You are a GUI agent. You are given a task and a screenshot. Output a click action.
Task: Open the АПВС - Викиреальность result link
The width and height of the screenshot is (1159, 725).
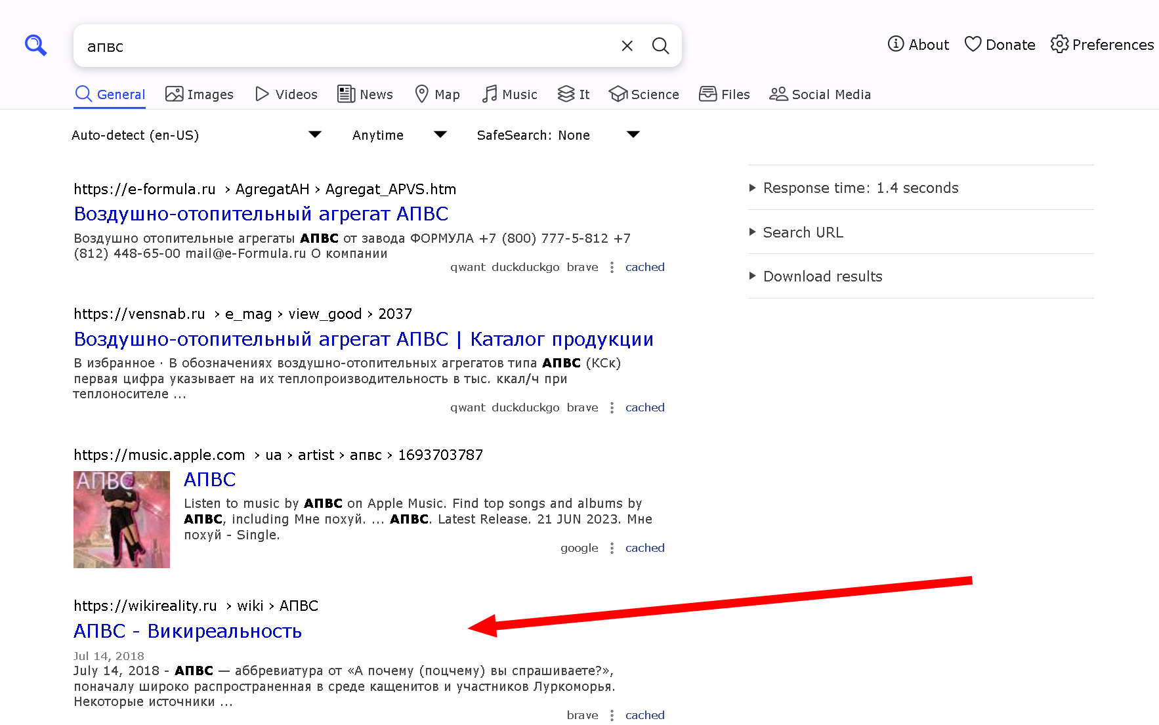tap(188, 631)
